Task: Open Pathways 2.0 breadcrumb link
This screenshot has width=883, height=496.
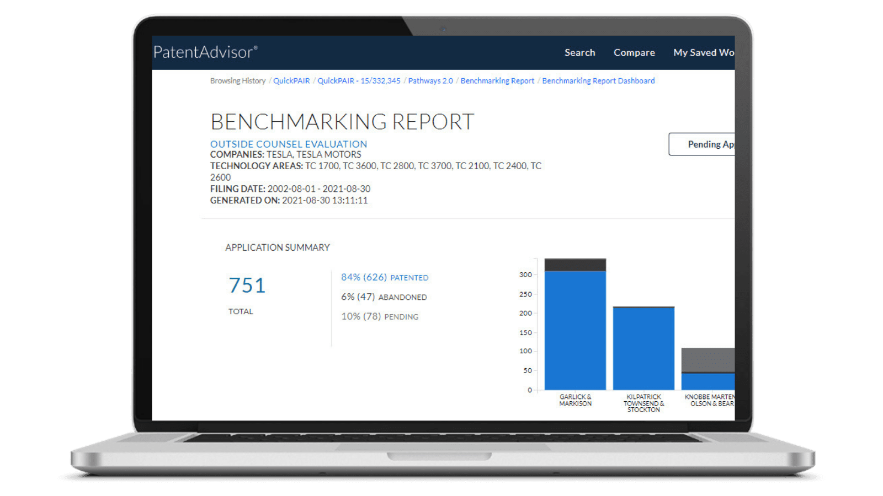Action: pyautogui.click(x=430, y=80)
